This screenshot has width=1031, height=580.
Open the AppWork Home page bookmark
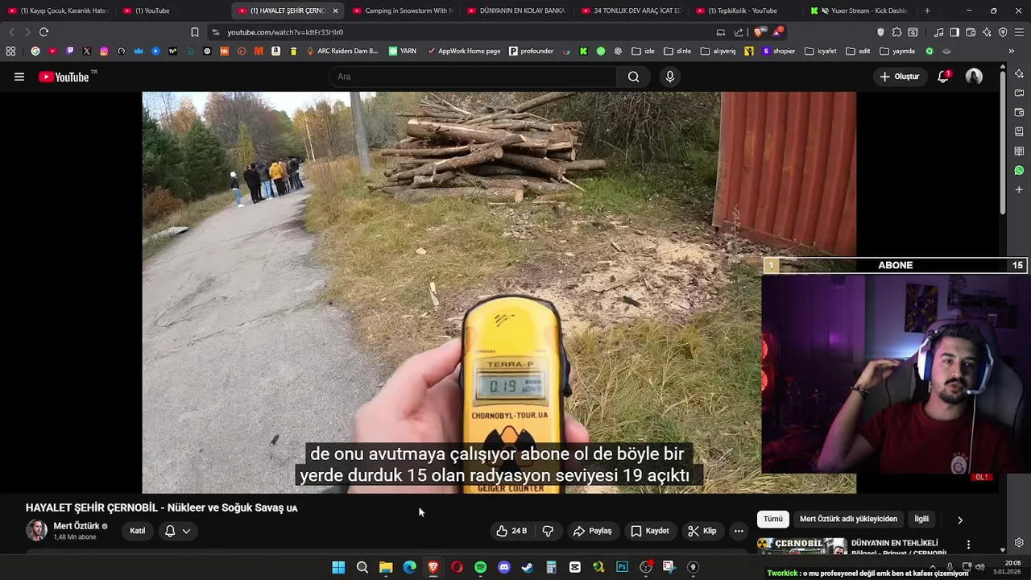tap(463, 51)
